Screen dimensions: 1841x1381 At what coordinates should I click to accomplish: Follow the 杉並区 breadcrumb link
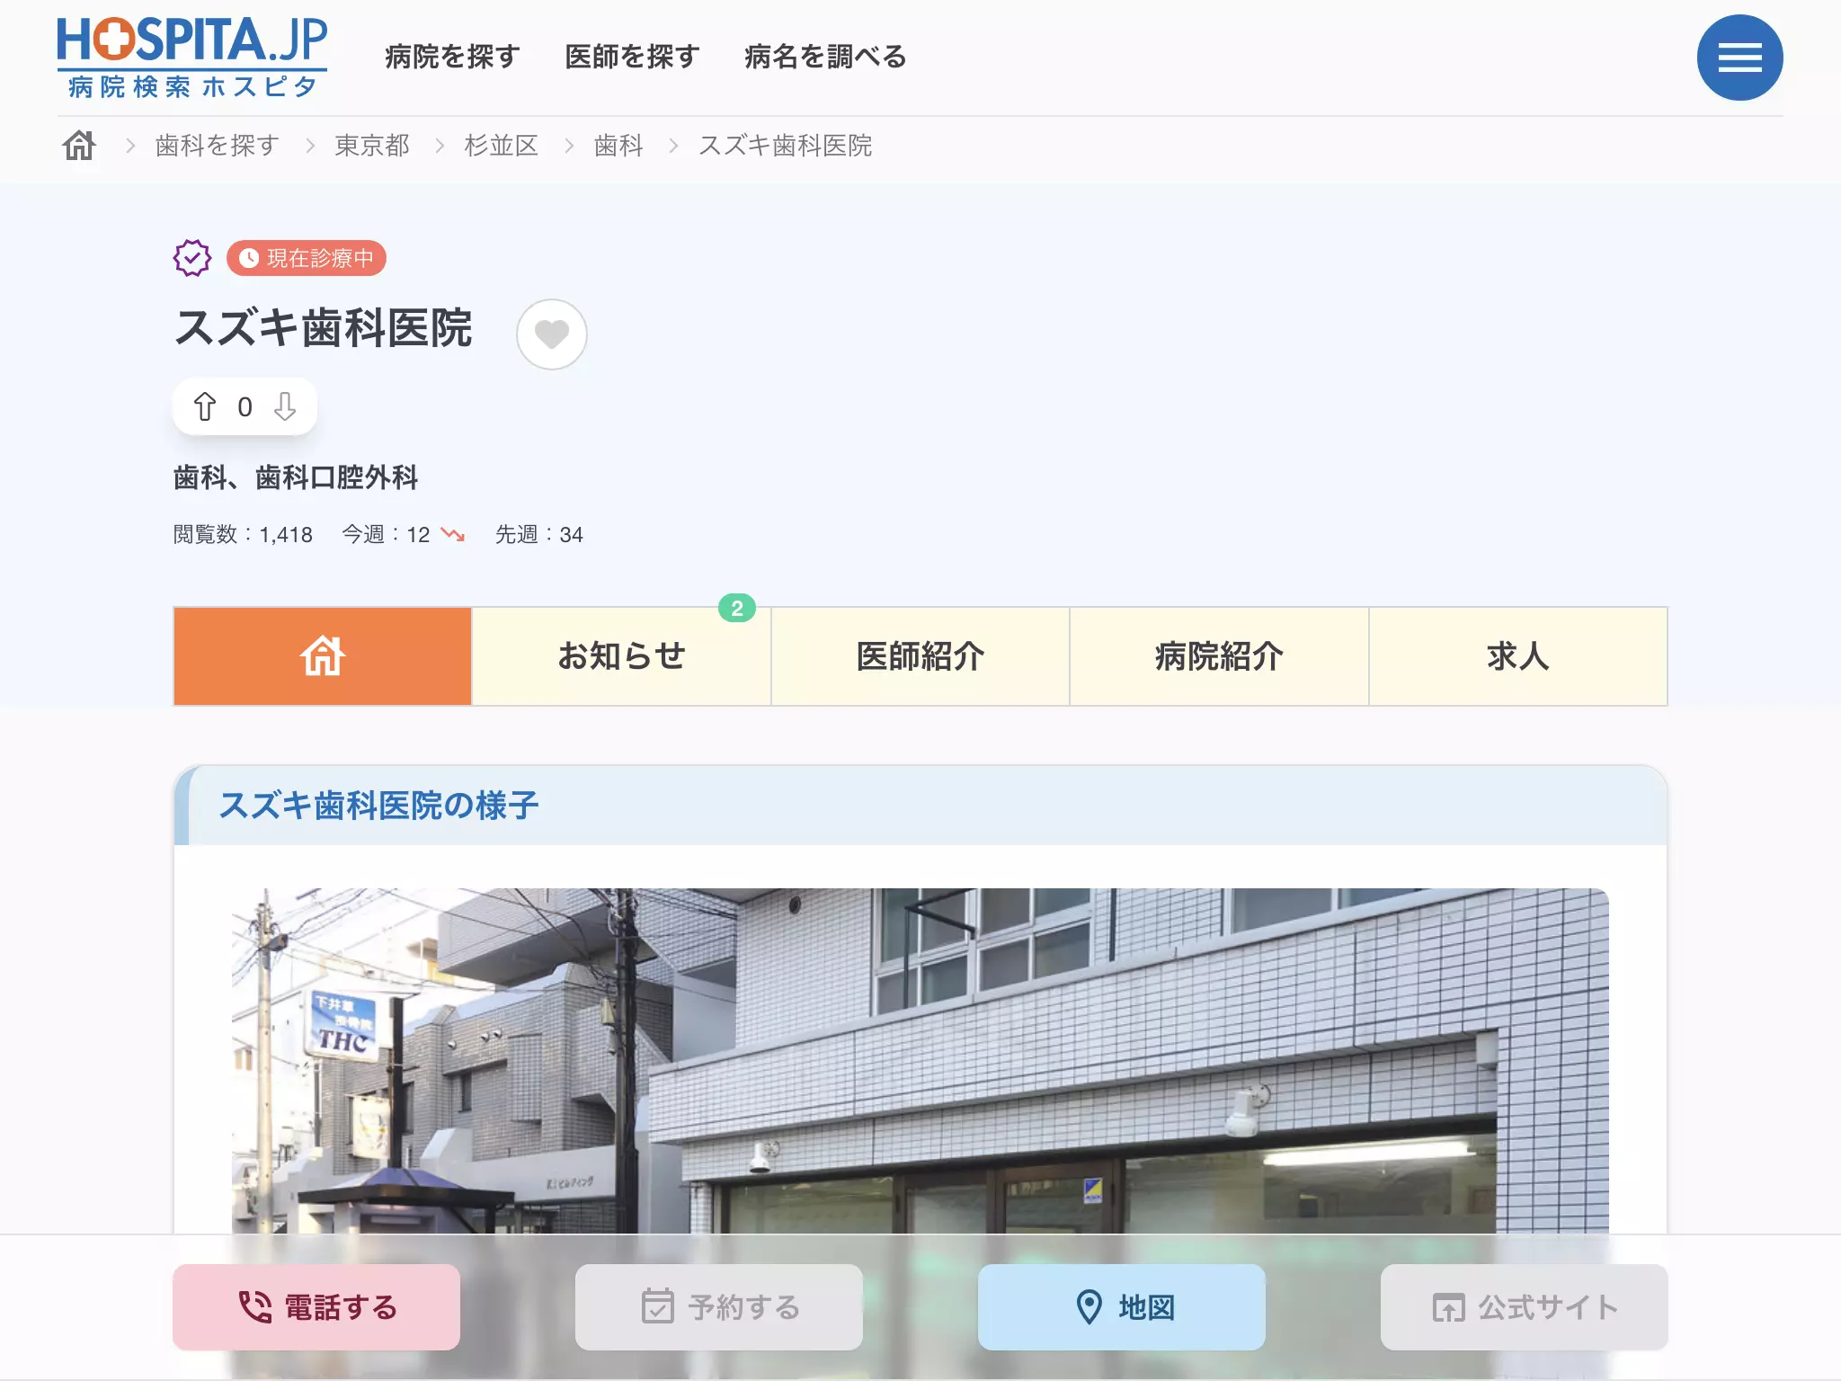coord(501,145)
